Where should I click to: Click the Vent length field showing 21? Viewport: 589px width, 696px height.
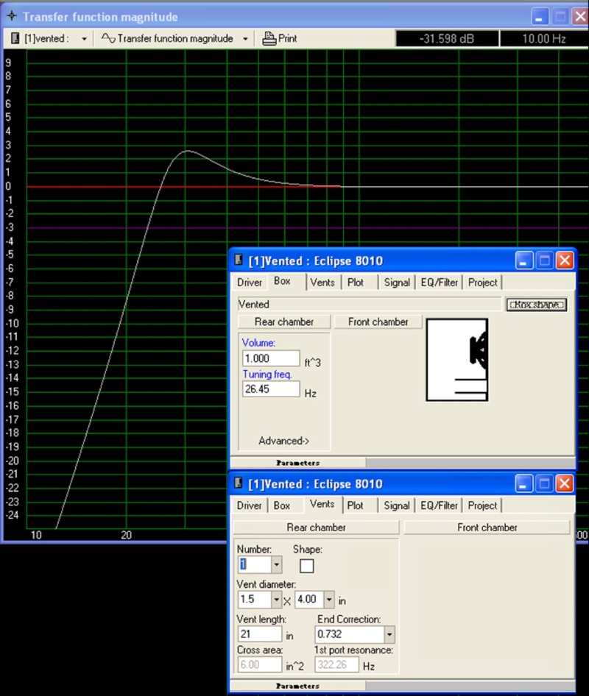260,634
